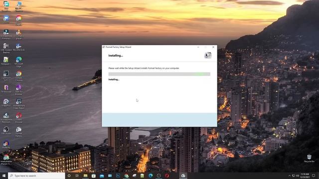The image size is (319, 179).
Task: Open the OBS Studio desktop shortcut
Action: 6,130
